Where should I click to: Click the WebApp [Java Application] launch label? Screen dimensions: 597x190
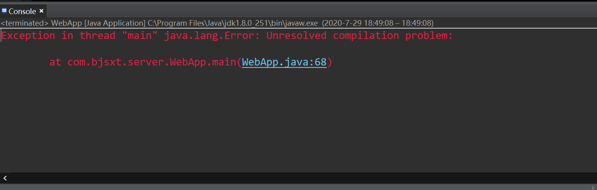click(x=98, y=23)
